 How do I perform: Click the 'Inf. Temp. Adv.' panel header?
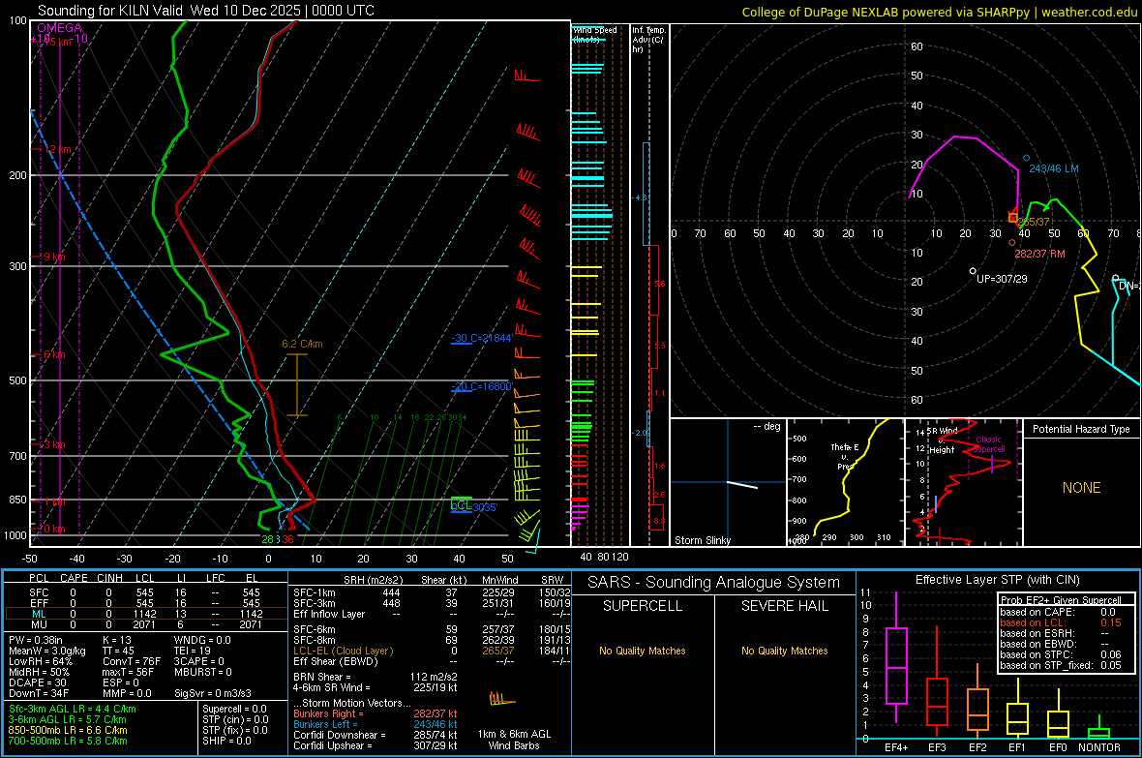click(647, 40)
